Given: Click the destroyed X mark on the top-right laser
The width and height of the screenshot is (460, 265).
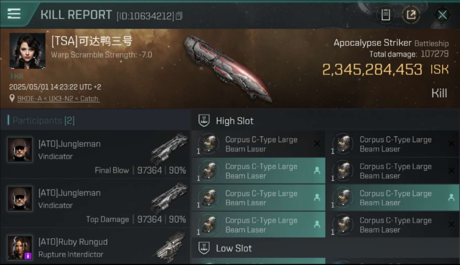Looking at the screenshot, I should pos(451,143).
